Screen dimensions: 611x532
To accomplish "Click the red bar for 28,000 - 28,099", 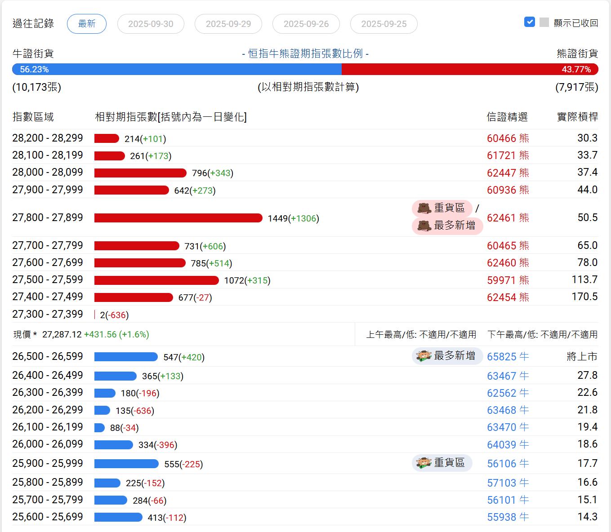I will point(140,173).
